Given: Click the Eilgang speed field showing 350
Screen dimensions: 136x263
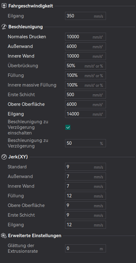Looking at the screenshot, I should click(x=86, y=16).
